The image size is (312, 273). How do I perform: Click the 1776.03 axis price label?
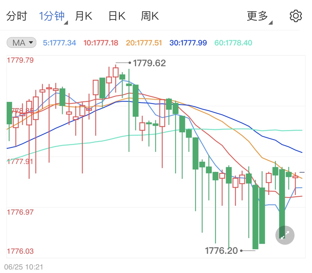[20, 251]
